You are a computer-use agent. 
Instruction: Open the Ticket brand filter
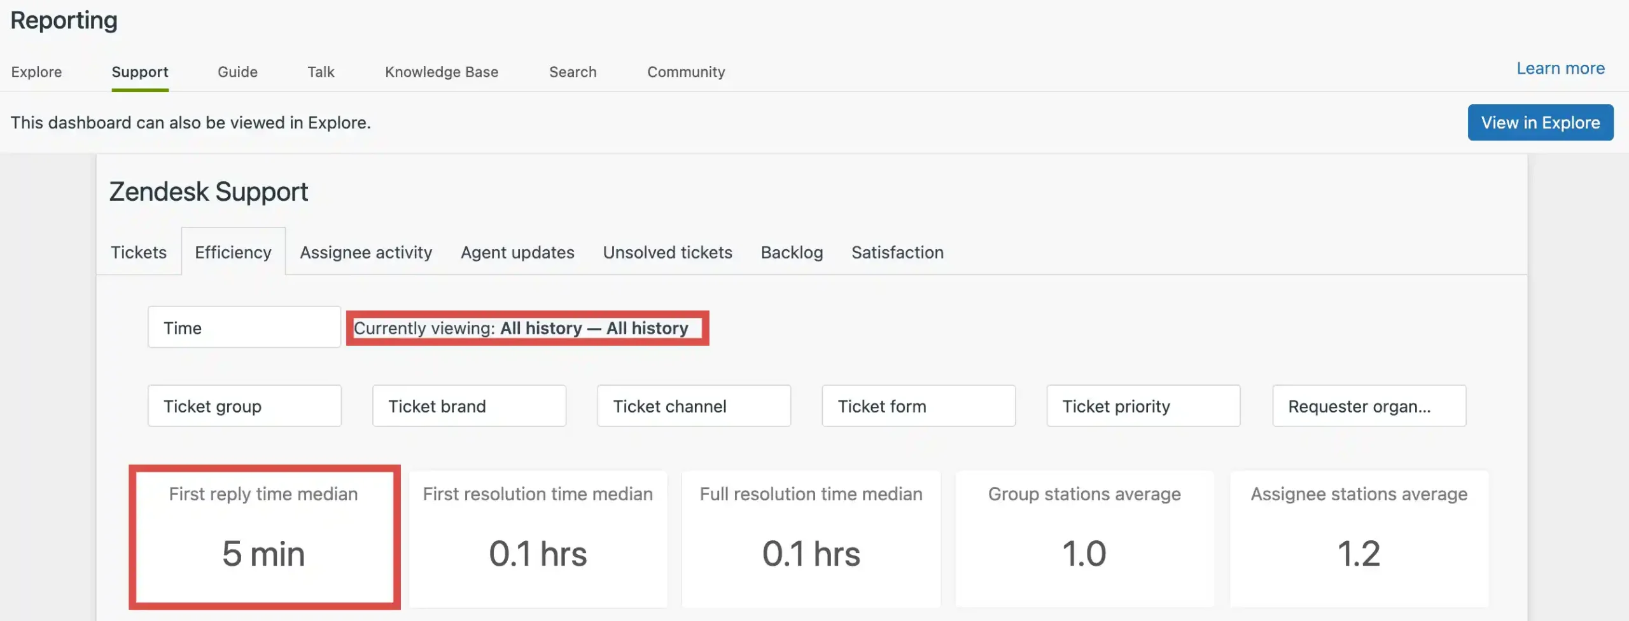pos(469,406)
